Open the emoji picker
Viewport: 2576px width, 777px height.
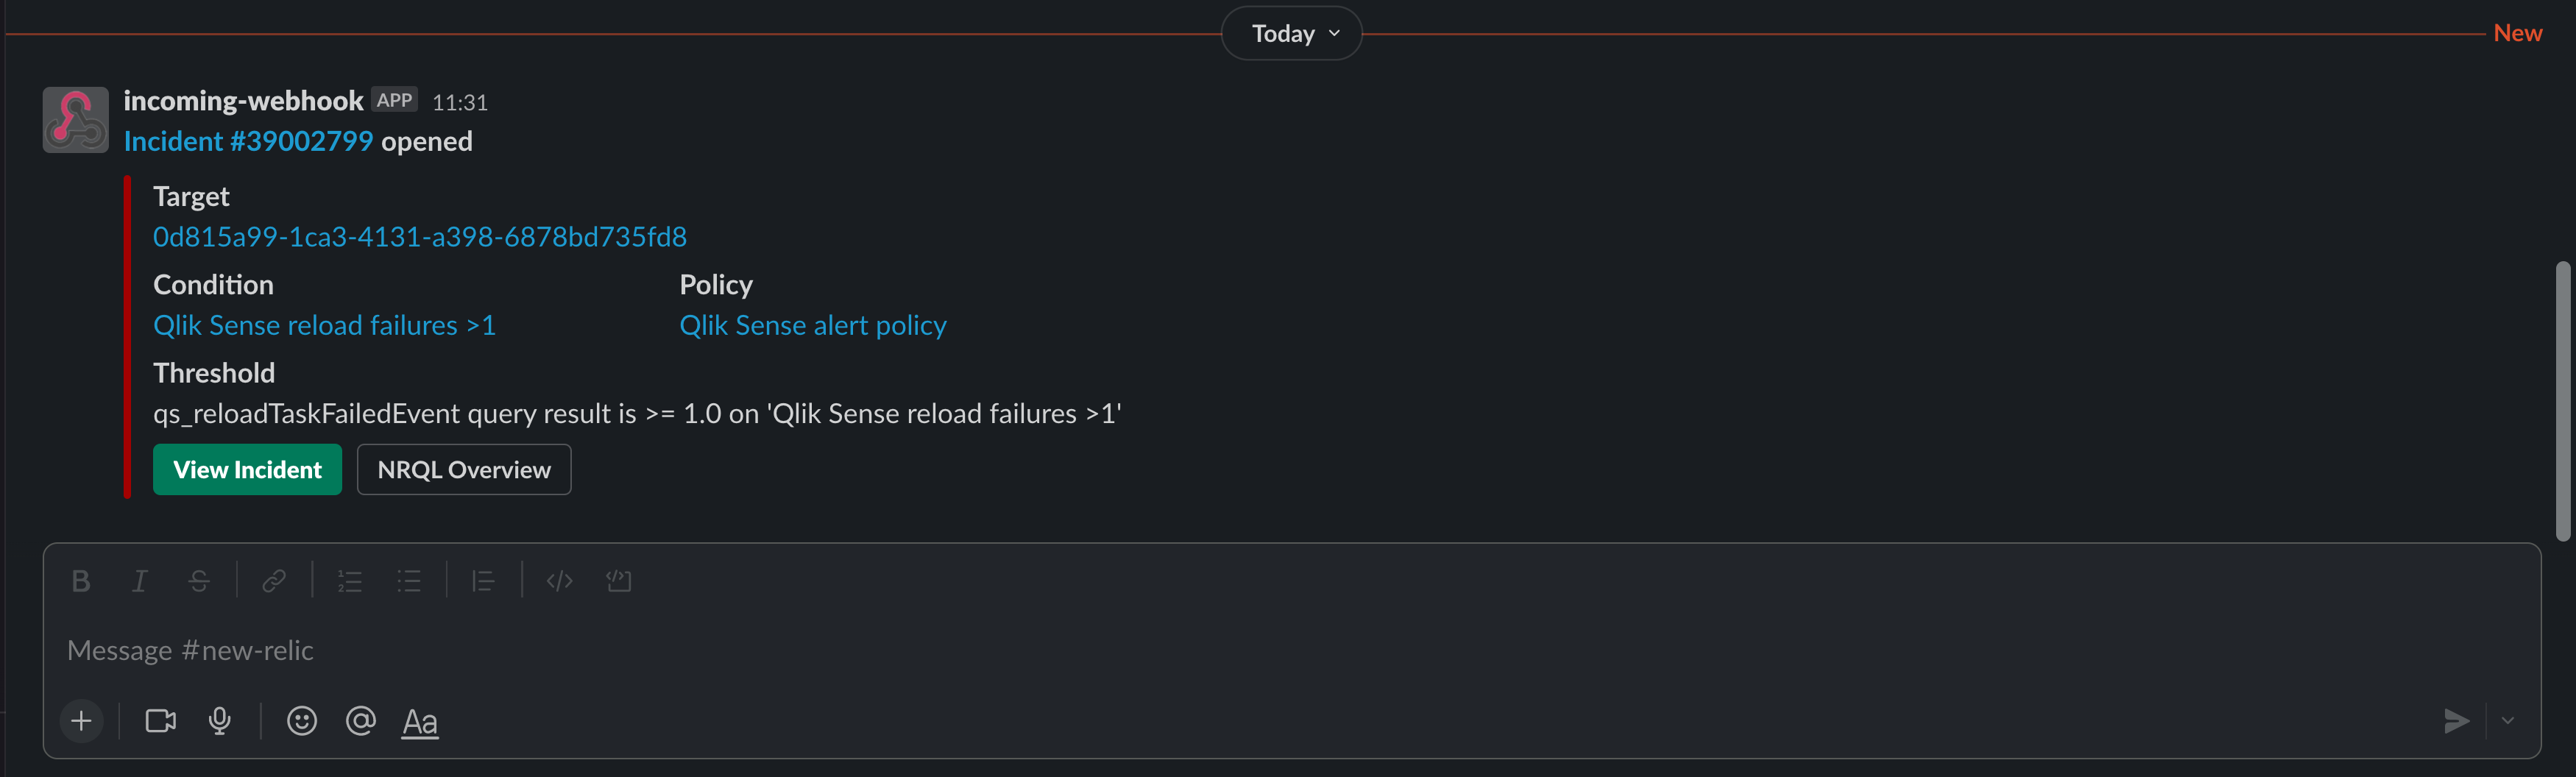(301, 721)
